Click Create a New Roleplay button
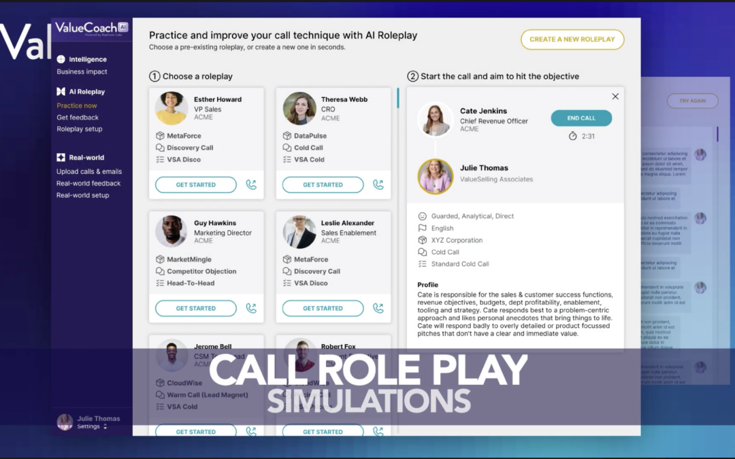This screenshot has height=459, width=735. coord(572,39)
